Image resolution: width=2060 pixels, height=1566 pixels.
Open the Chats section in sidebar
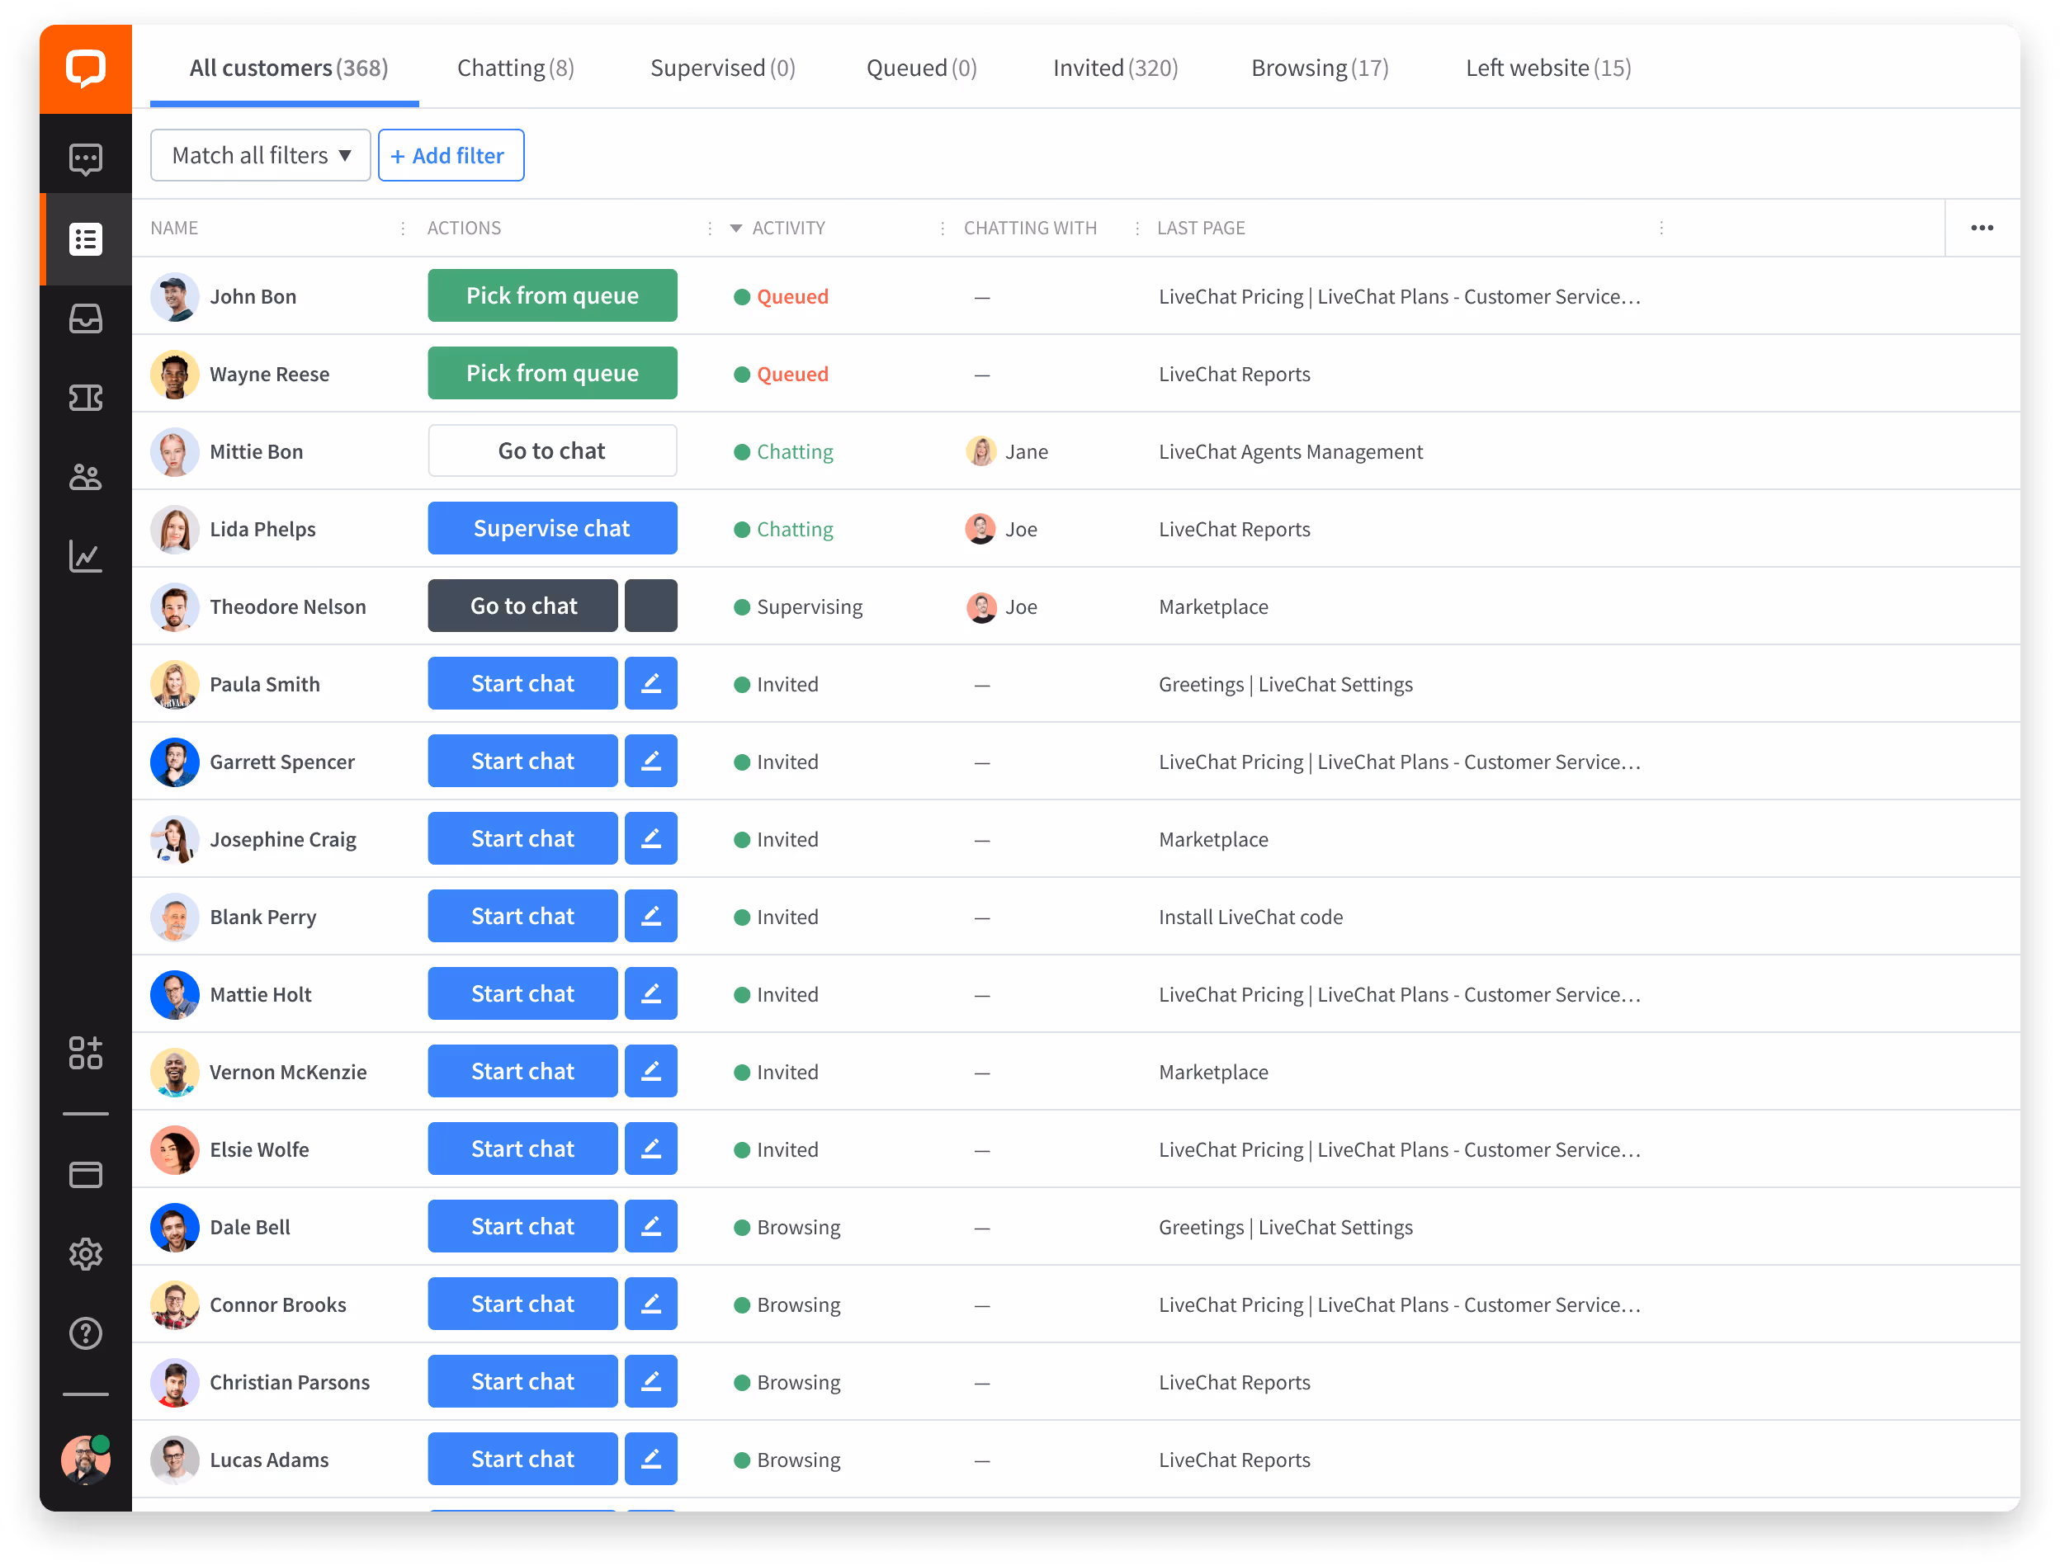pyautogui.click(x=85, y=159)
